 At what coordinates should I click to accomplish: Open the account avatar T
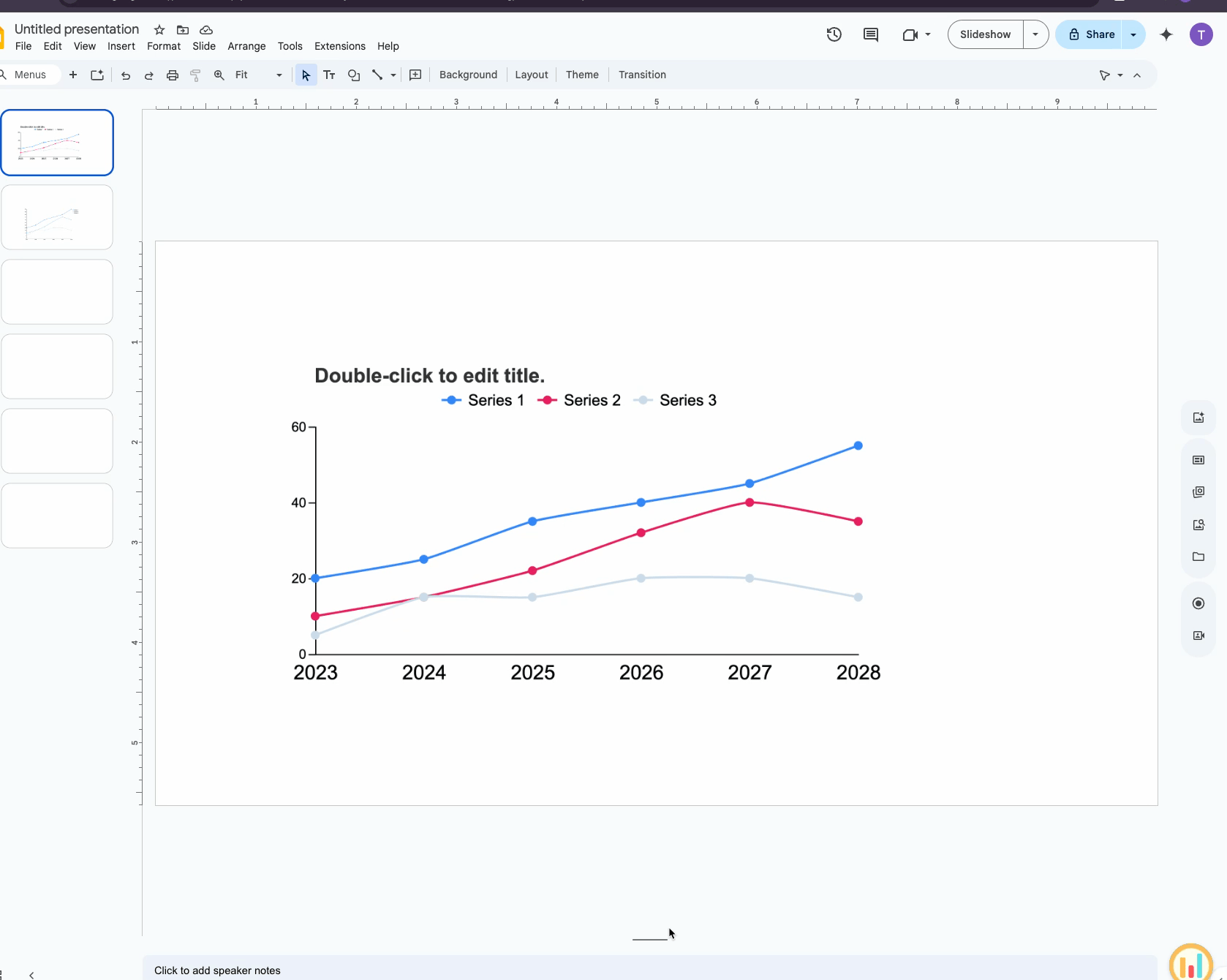click(1201, 34)
